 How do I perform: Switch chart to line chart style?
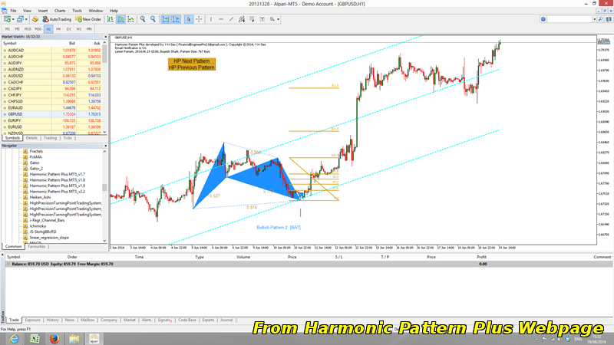130,19
